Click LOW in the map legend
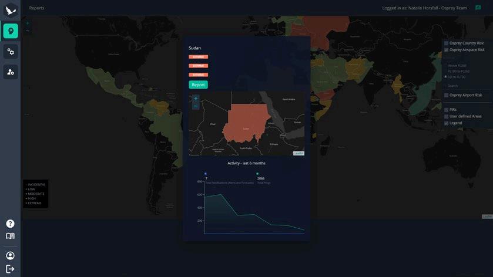 [x=31, y=190]
